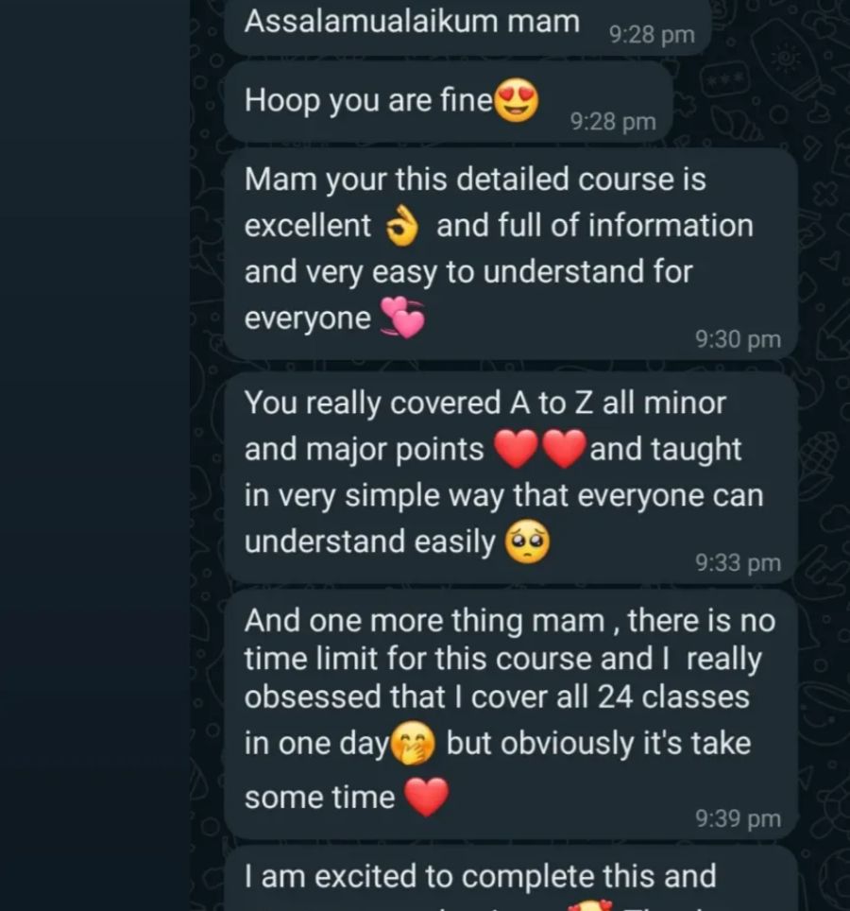
Task: Click the text '24 classes' in the message
Action: [x=673, y=696]
